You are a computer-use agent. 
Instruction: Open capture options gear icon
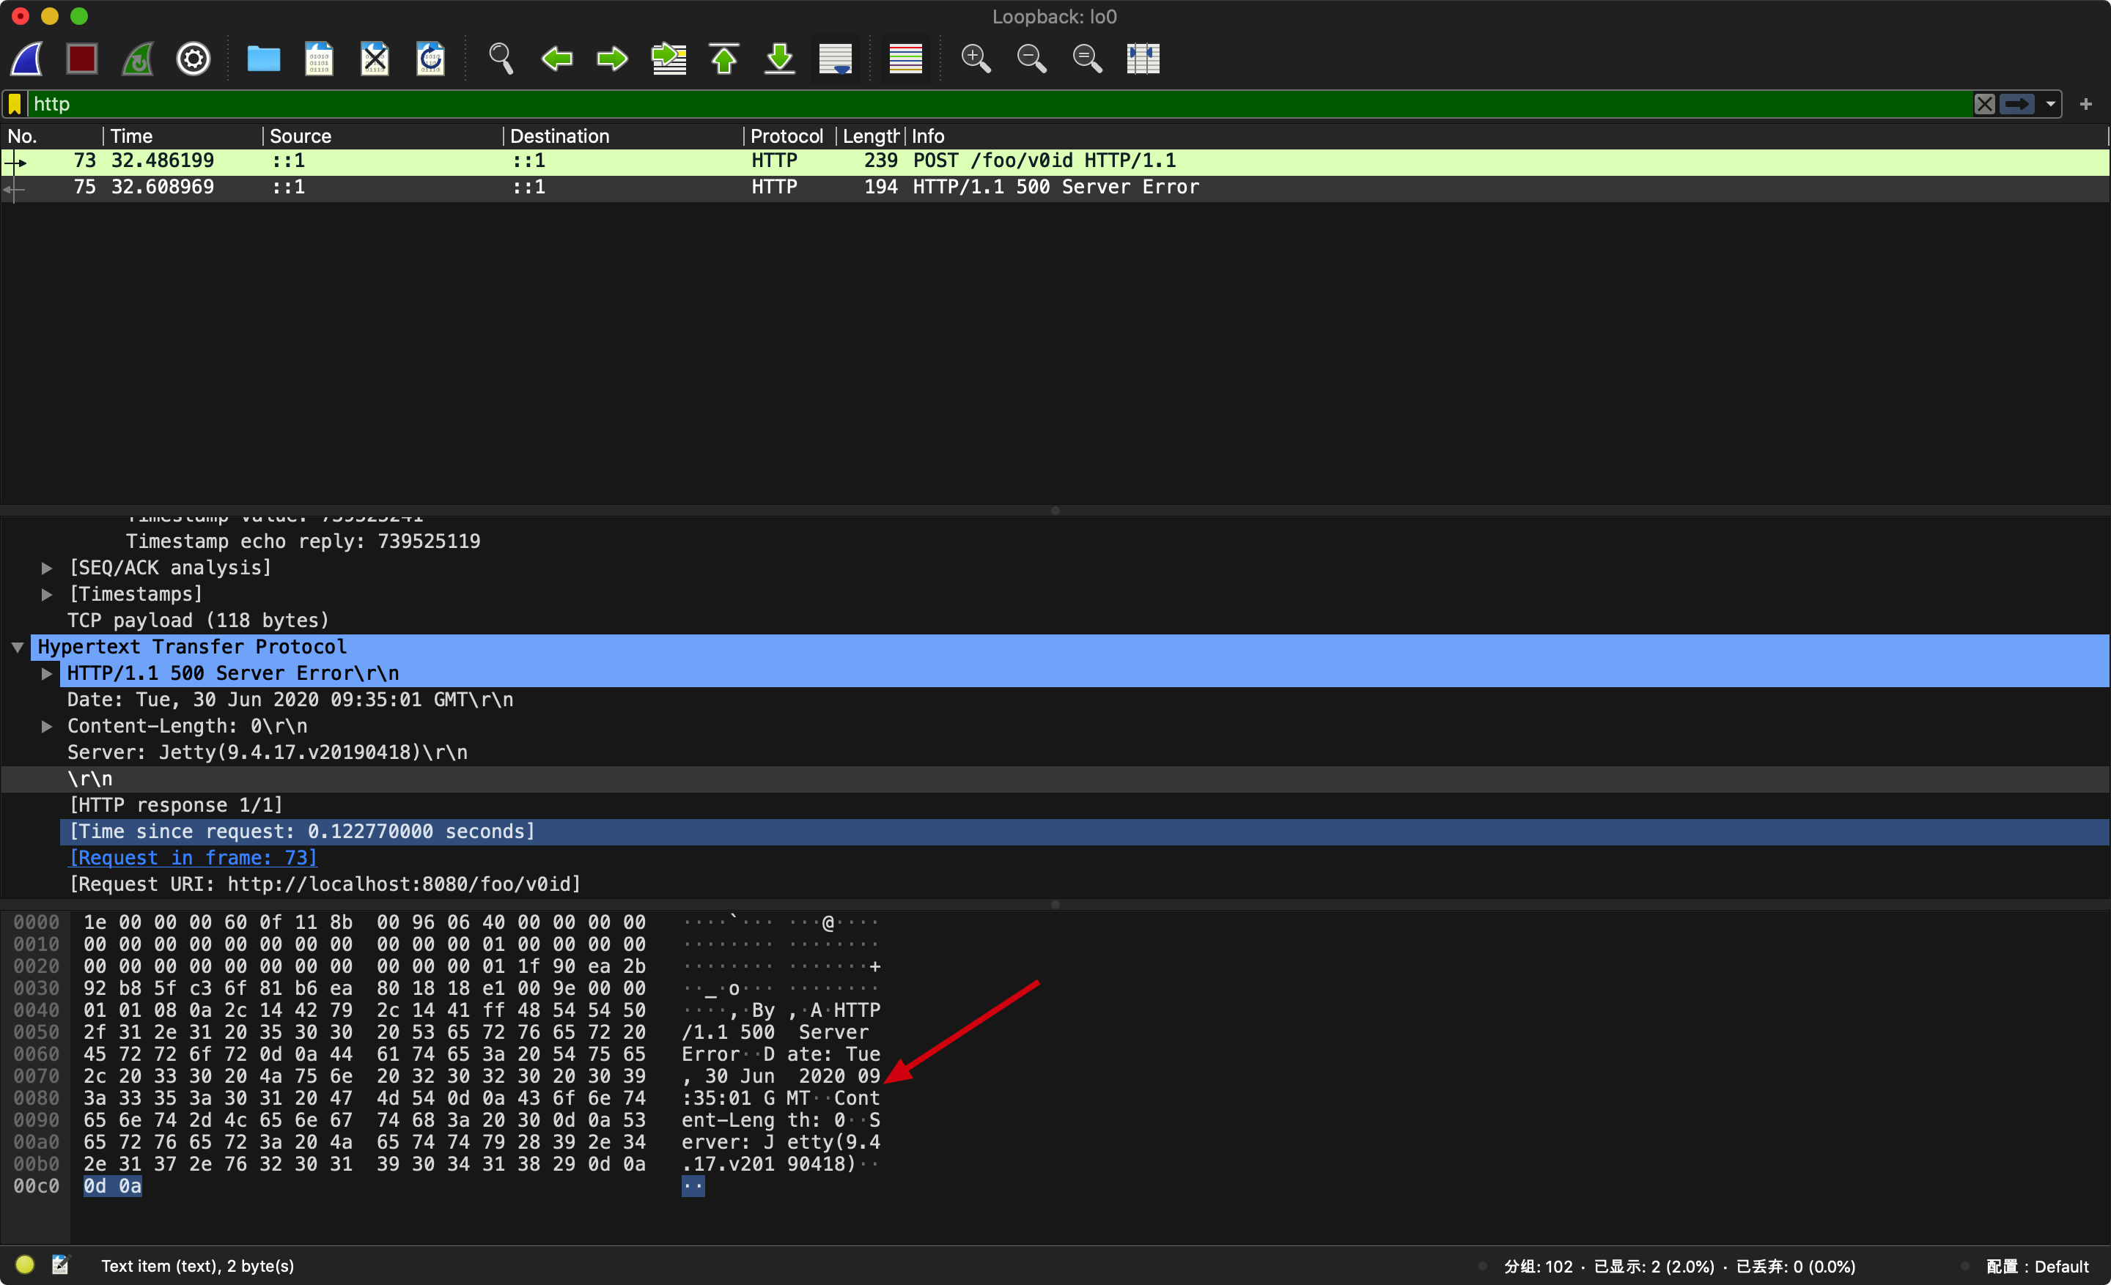click(194, 59)
